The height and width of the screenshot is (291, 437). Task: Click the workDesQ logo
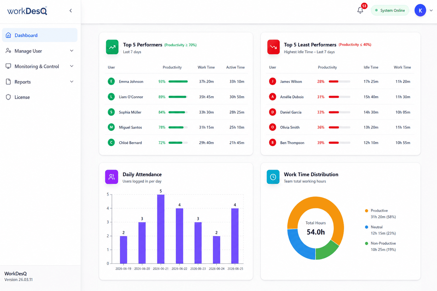[27, 11]
